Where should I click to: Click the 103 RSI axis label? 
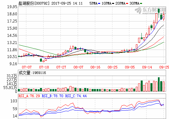point(14,101)
